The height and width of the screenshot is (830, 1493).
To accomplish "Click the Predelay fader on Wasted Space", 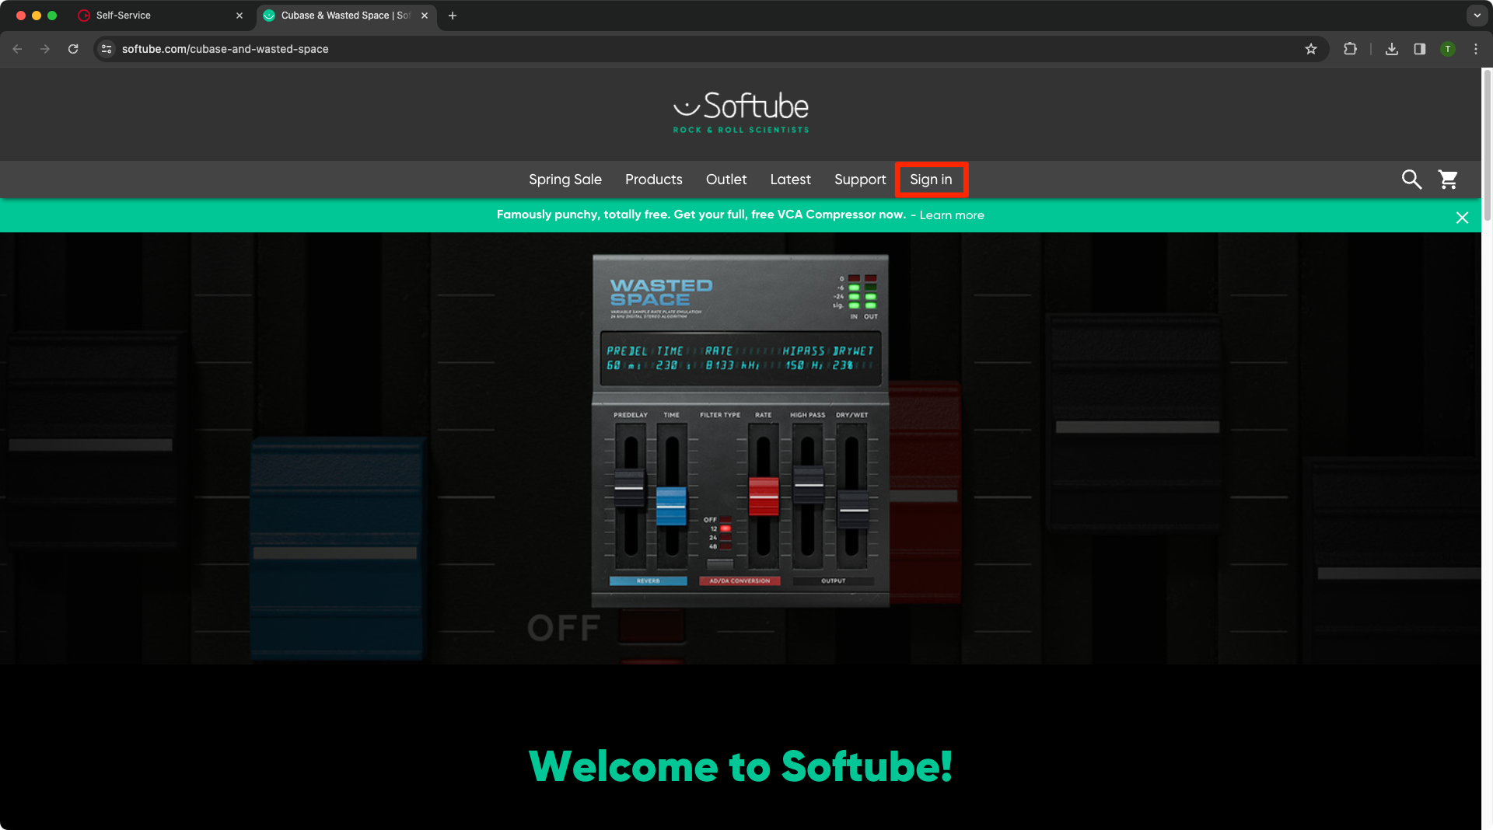I will click(x=629, y=487).
